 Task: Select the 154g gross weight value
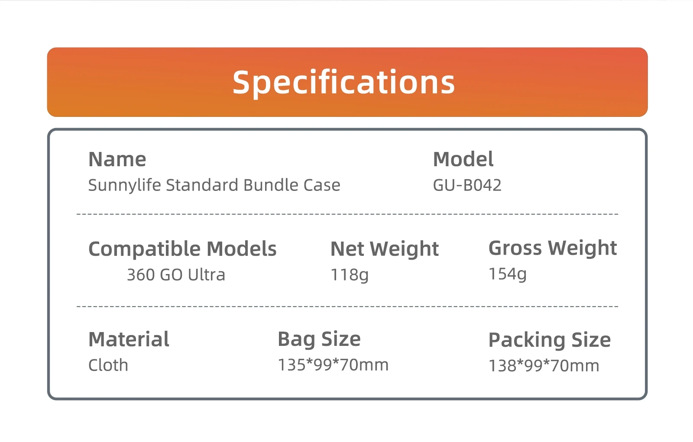pyautogui.click(x=507, y=274)
